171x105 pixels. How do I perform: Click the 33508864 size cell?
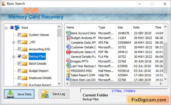124,43
